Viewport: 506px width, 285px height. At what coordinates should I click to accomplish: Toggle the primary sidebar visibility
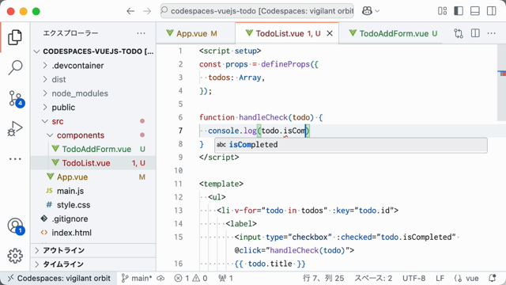click(x=459, y=11)
